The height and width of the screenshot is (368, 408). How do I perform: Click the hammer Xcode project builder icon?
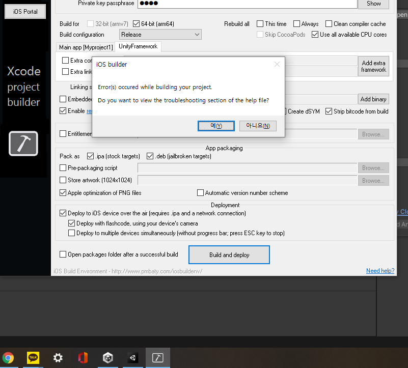(x=23, y=144)
